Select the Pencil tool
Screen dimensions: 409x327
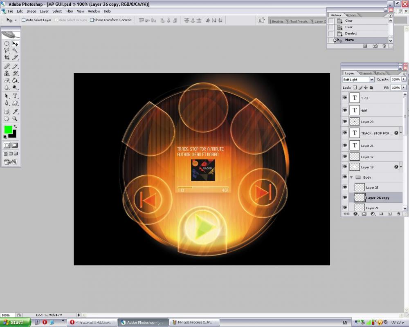(x=15, y=67)
